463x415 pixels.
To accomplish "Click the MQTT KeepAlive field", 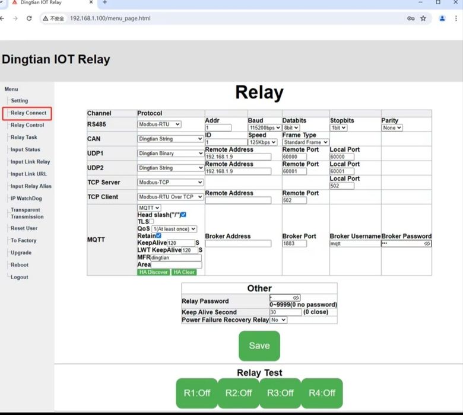I will (181, 242).
